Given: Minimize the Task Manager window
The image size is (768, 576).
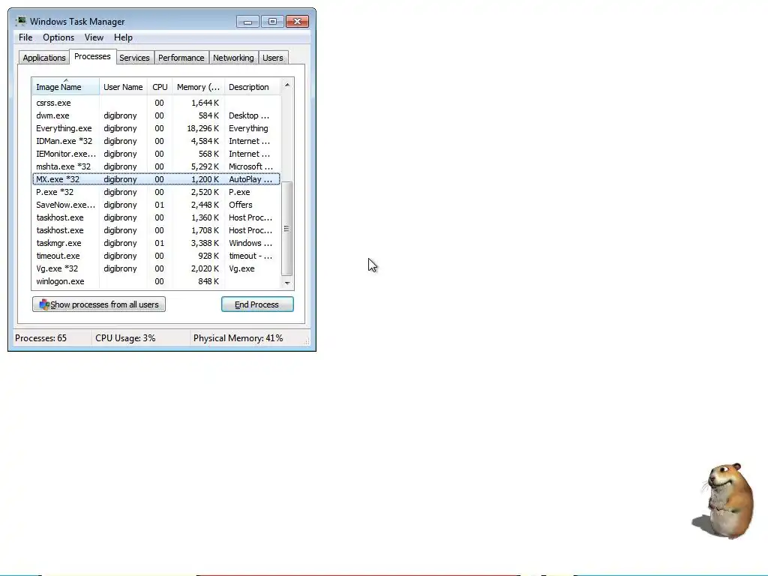Looking at the screenshot, I should pos(247,22).
